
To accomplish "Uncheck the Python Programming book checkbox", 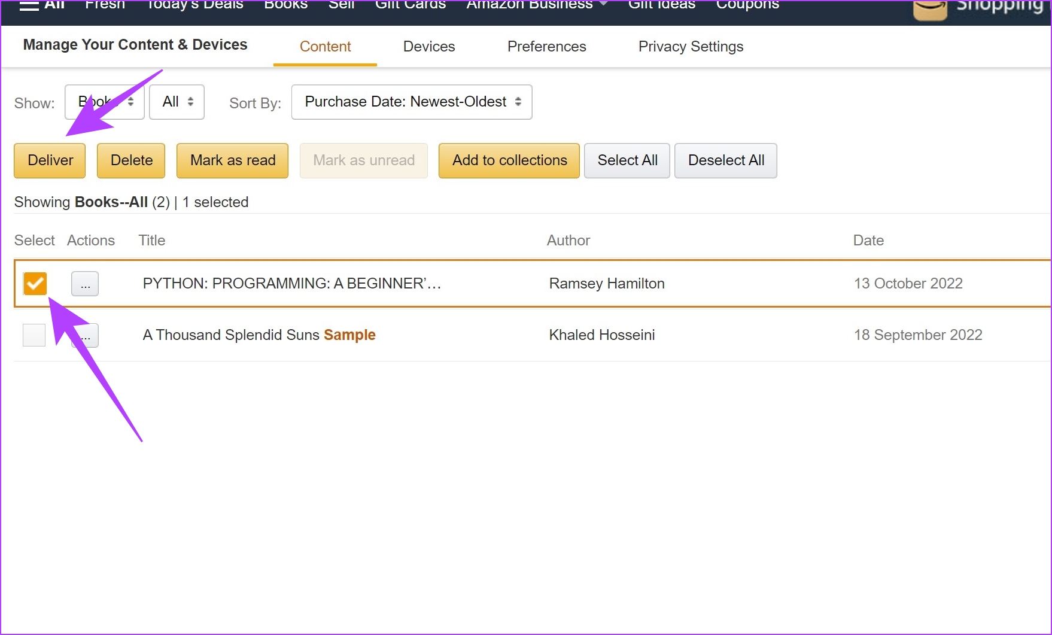I will click(x=35, y=284).
